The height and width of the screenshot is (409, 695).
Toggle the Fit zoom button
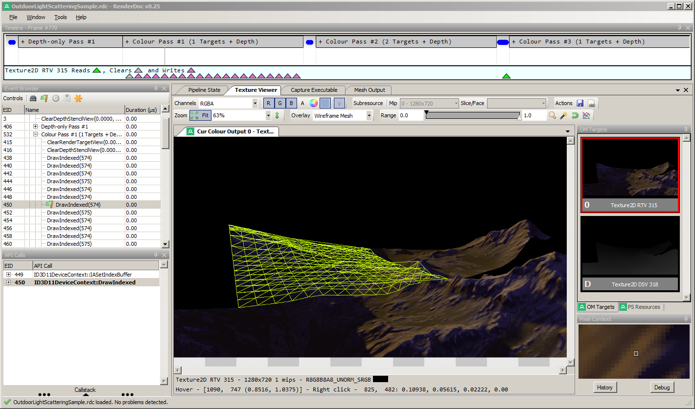click(201, 116)
